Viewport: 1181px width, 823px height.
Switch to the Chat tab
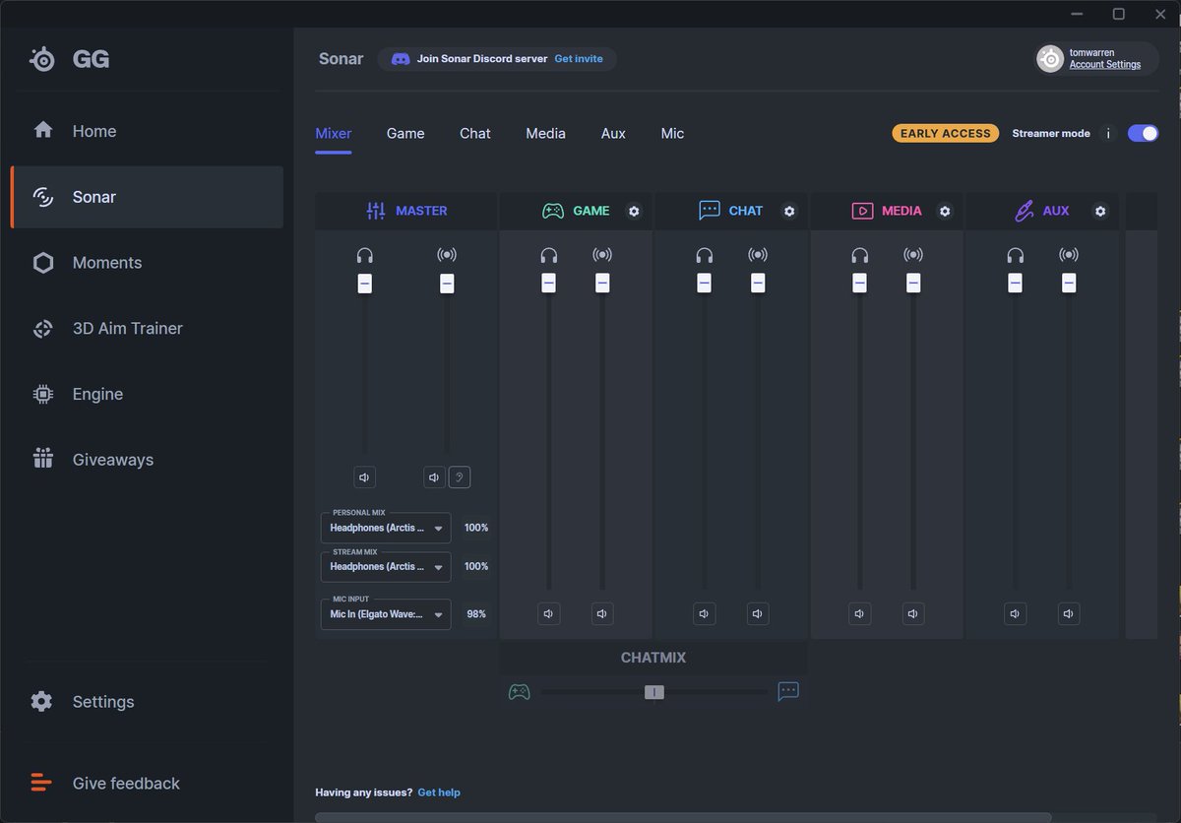click(475, 134)
